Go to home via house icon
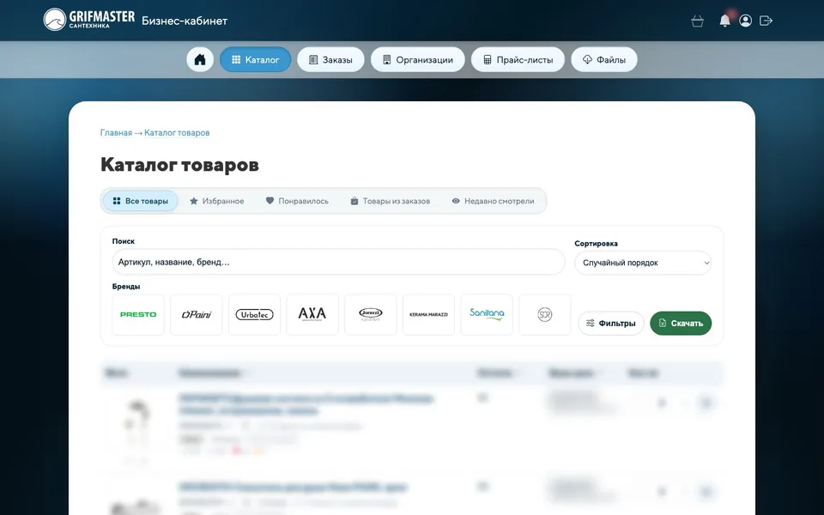Viewport: 824px width, 515px height. coord(200,59)
